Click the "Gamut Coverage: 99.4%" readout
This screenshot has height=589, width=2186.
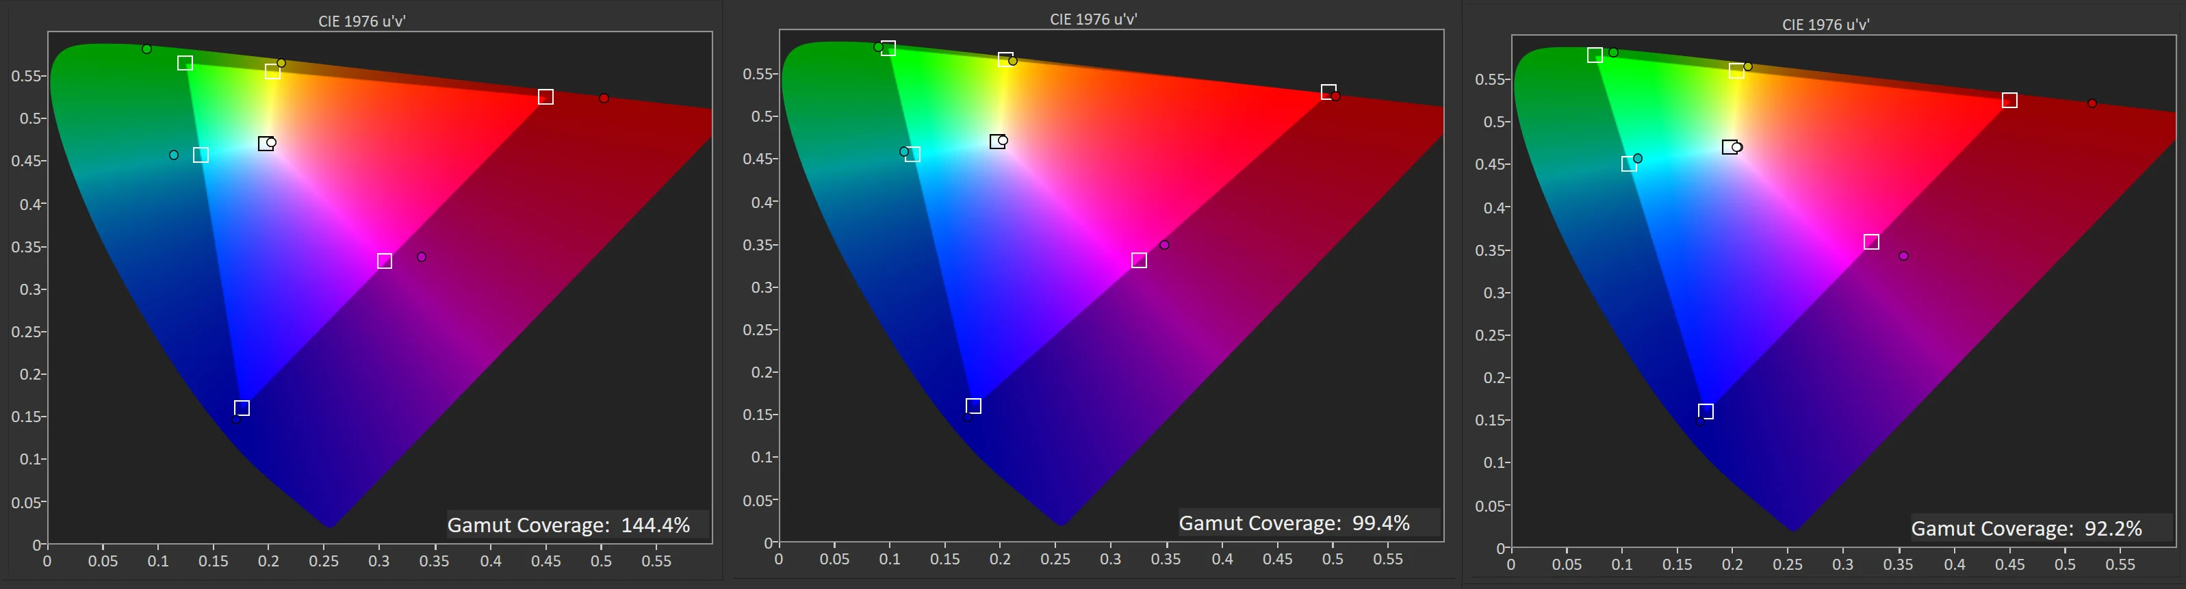pyautogui.click(x=1295, y=523)
